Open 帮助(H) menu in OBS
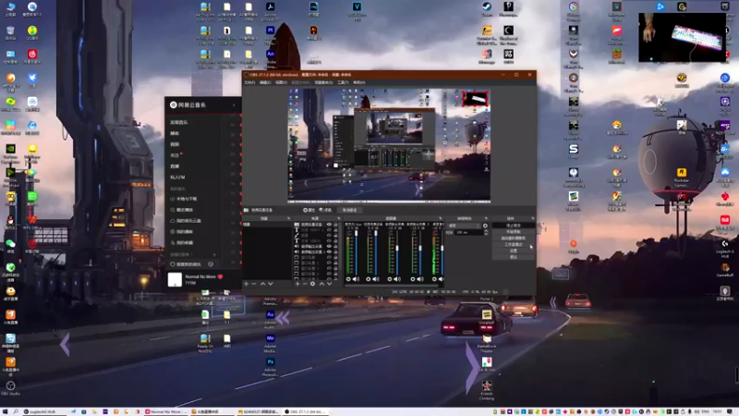This screenshot has width=739, height=416. (359, 82)
